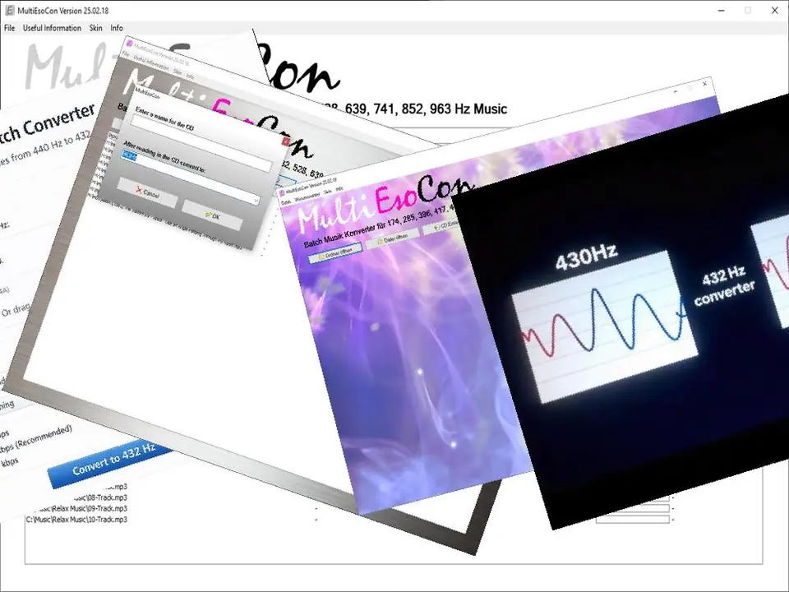This screenshot has width=789, height=592.
Task: Click the green checkmark icon on the OK button
Action: pyautogui.click(x=207, y=214)
